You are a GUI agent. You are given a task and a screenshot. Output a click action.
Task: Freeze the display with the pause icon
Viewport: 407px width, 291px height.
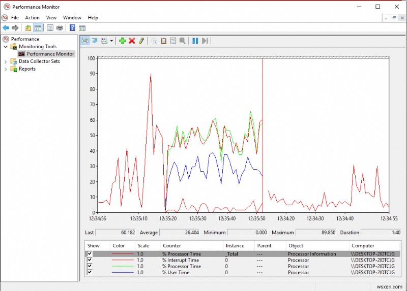click(195, 41)
